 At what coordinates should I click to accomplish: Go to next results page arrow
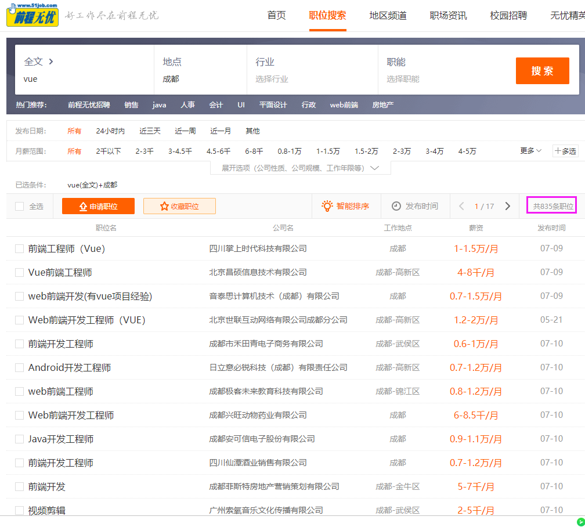point(507,206)
